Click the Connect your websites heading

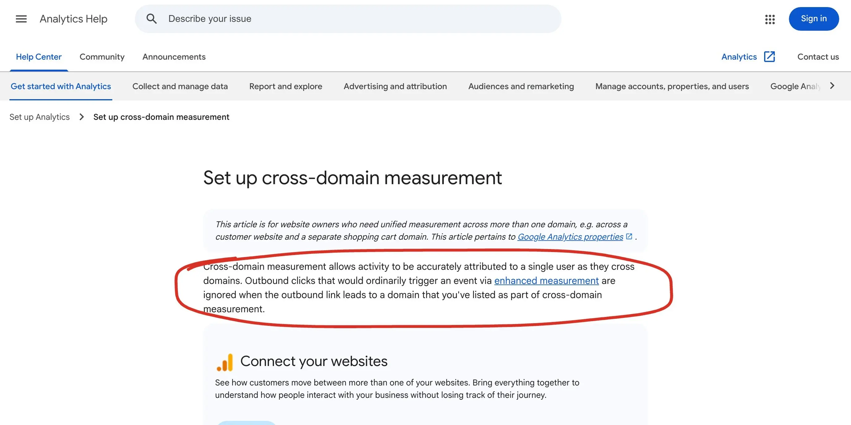pos(314,361)
